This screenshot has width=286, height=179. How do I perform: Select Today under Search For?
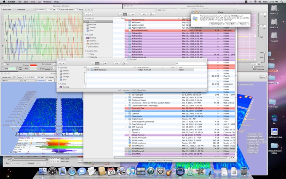[x=92, y=54]
